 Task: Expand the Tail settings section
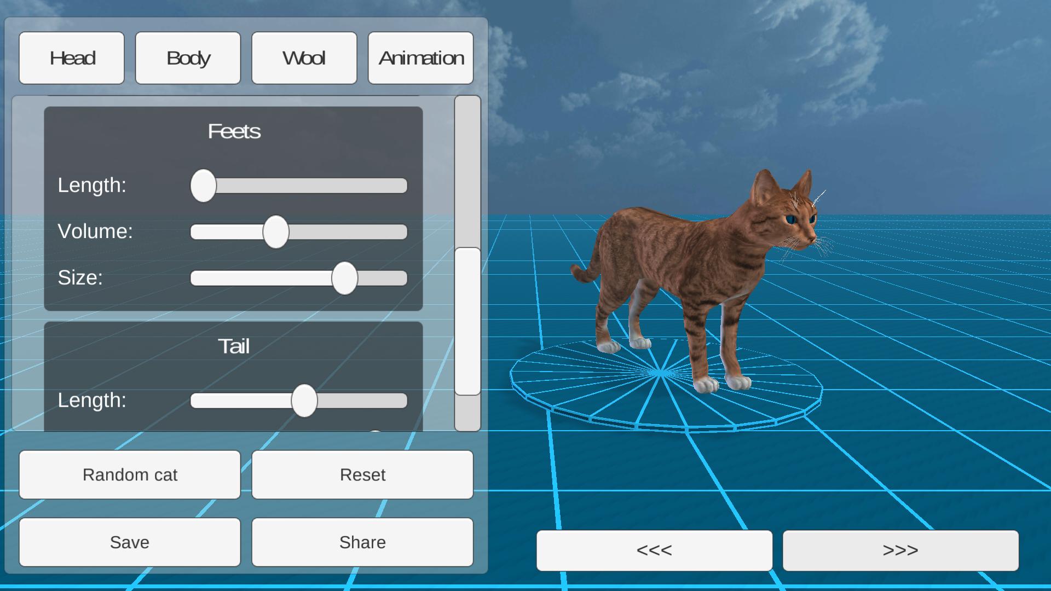[235, 345]
